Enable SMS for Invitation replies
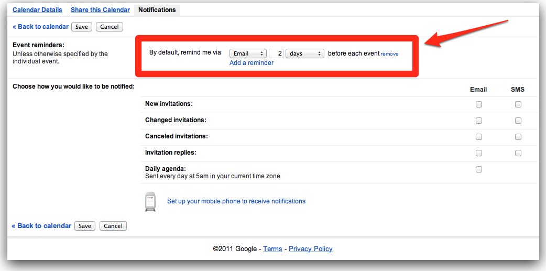The image size is (546, 271). (x=518, y=153)
